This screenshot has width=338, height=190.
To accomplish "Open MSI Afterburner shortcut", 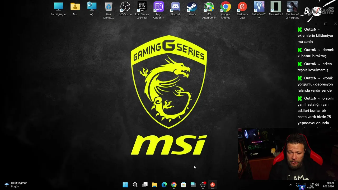I will coord(209,10).
